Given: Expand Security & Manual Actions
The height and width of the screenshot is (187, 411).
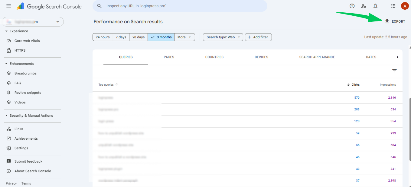Looking at the screenshot, I should [x=6, y=116].
